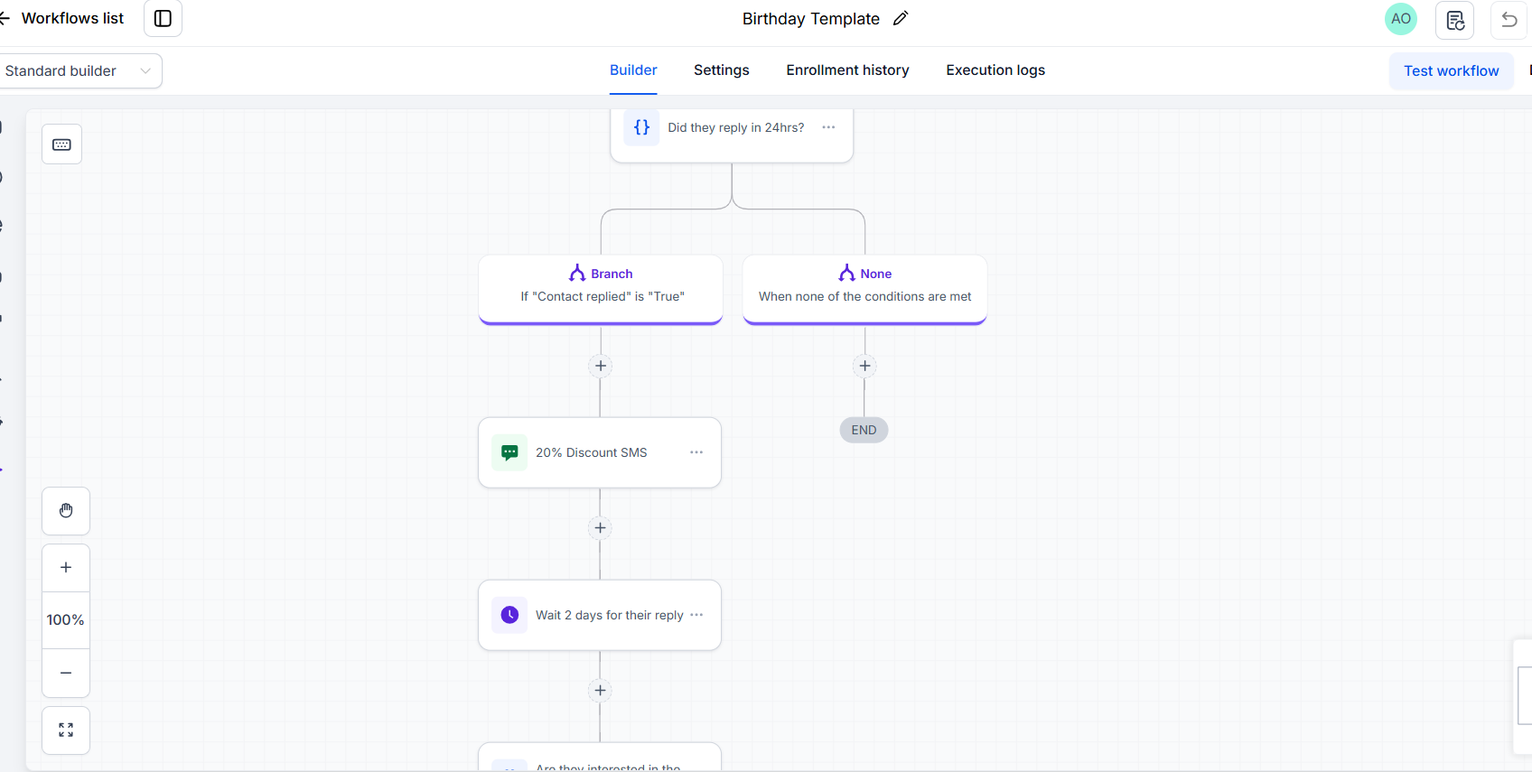This screenshot has width=1532, height=772.
Task: Click the fit-to-screen expand icon
Action: click(66, 730)
